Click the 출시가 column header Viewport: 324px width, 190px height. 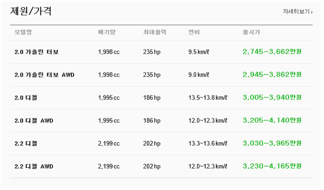click(x=251, y=32)
